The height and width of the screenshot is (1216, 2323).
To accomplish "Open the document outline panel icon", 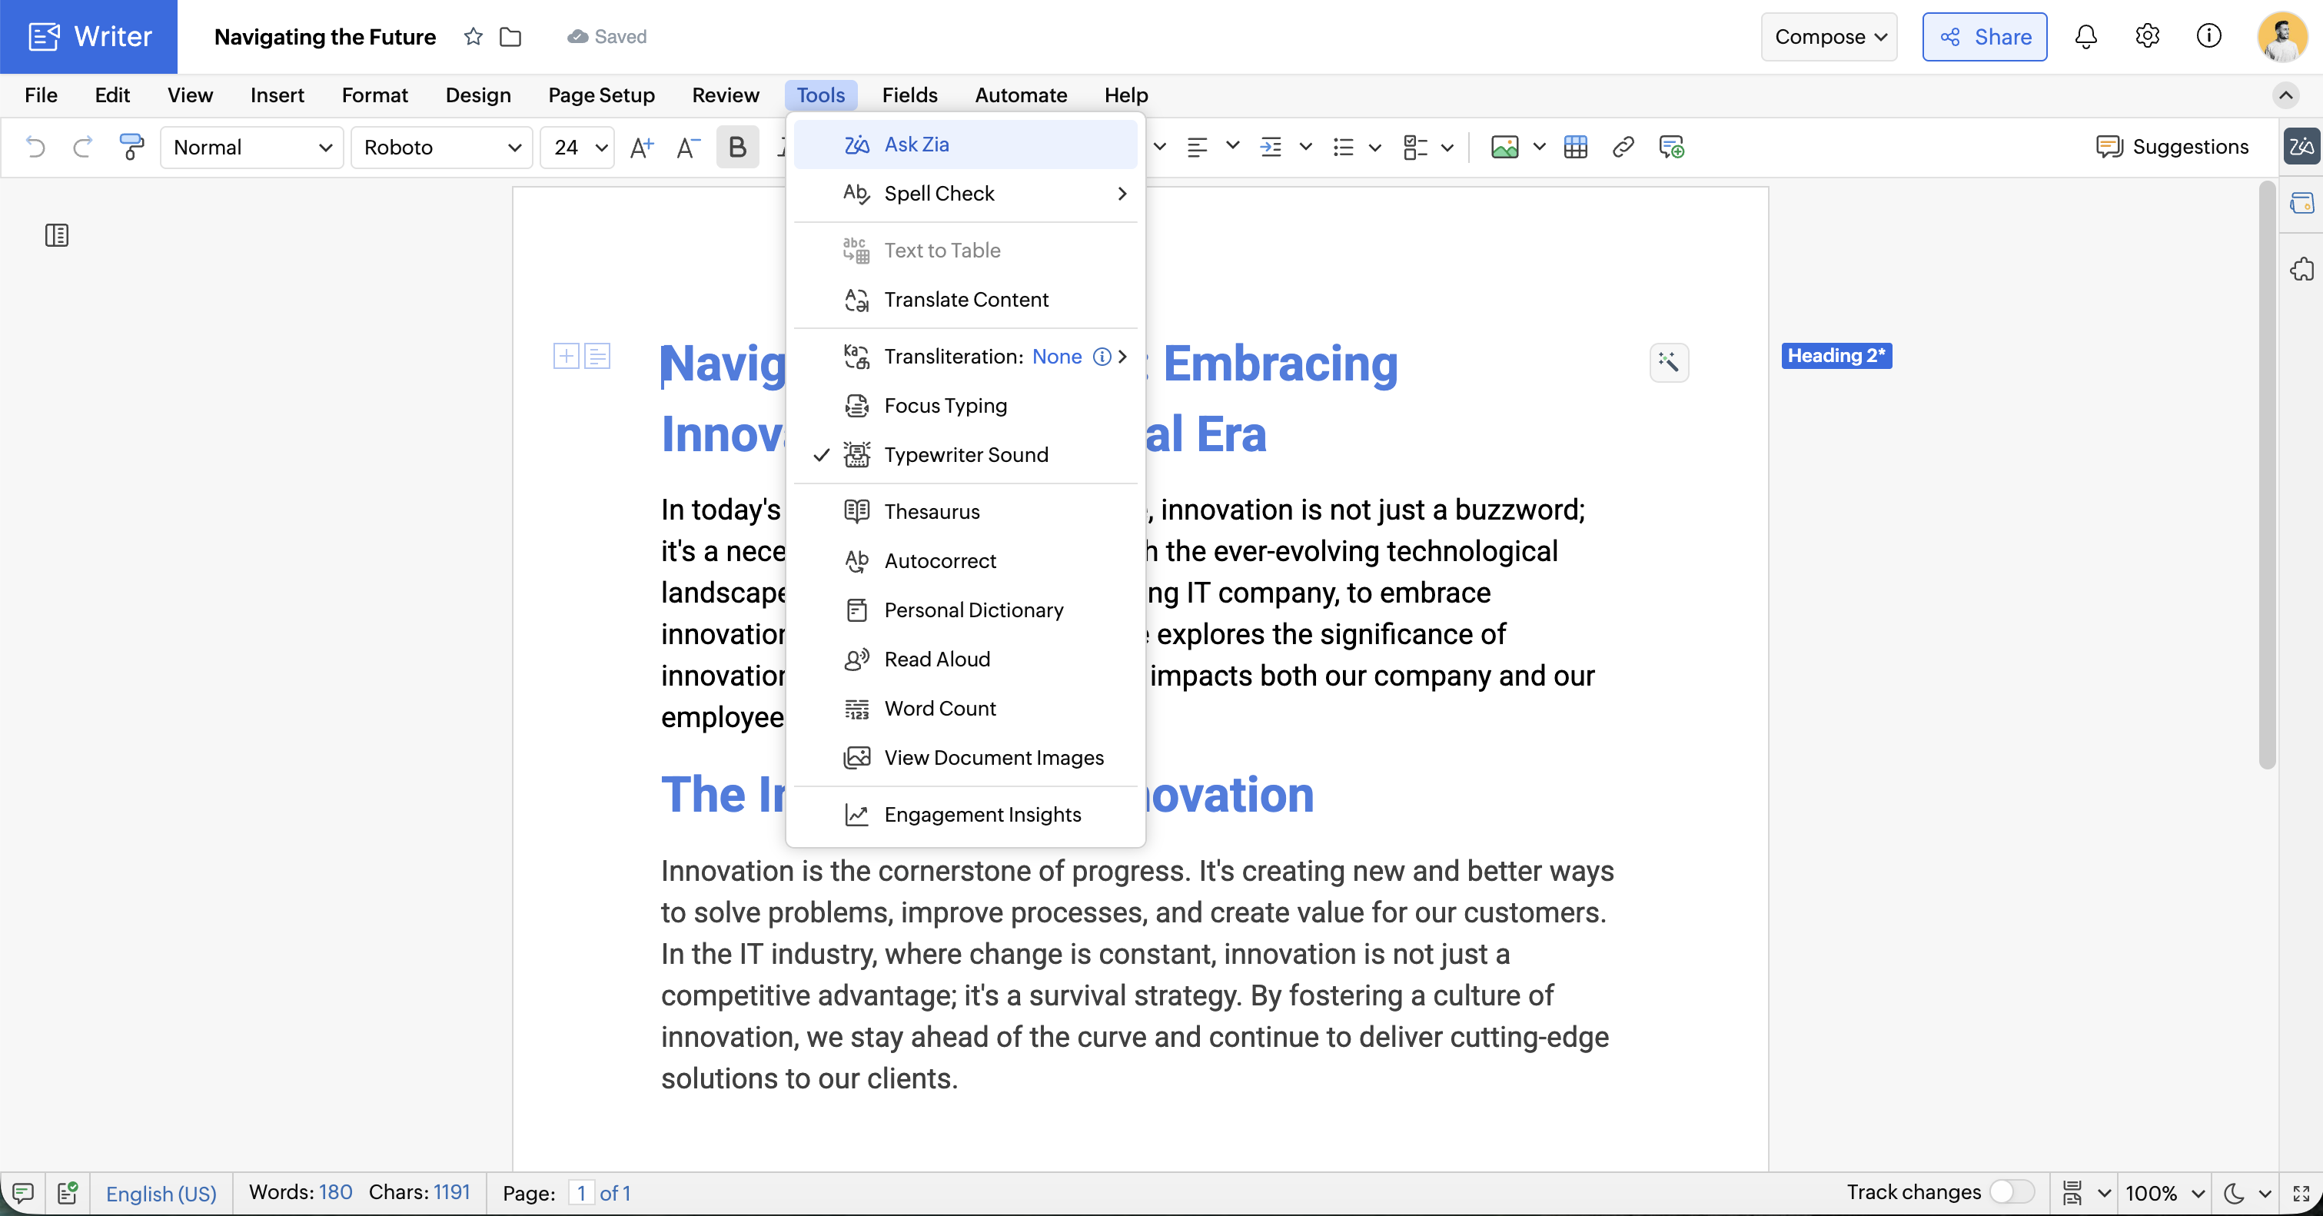I will (x=57, y=235).
